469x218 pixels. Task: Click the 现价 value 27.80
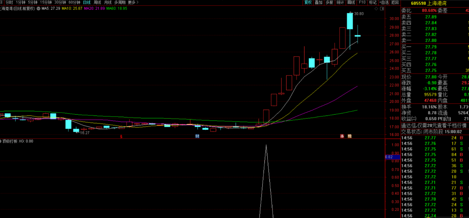point(431,77)
